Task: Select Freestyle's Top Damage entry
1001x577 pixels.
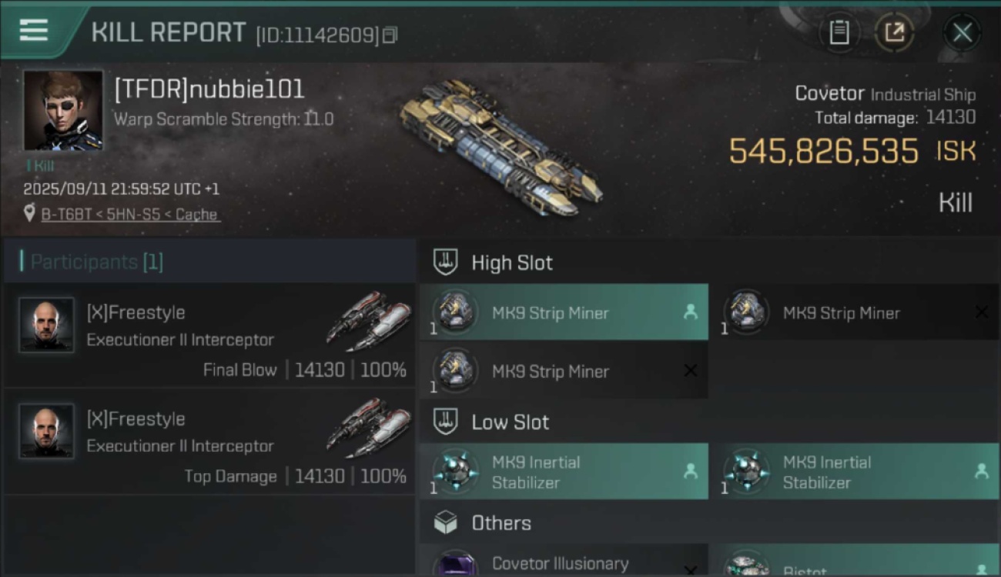Action: coord(209,442)
